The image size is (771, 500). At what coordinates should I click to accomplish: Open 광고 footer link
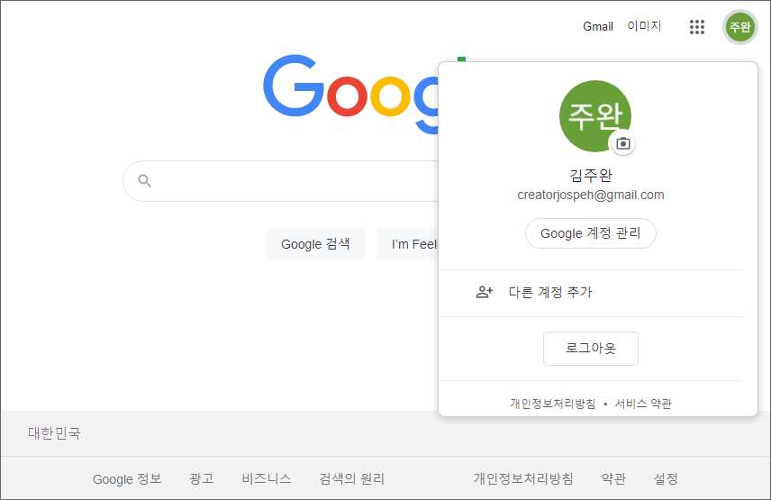pos(202,479)
